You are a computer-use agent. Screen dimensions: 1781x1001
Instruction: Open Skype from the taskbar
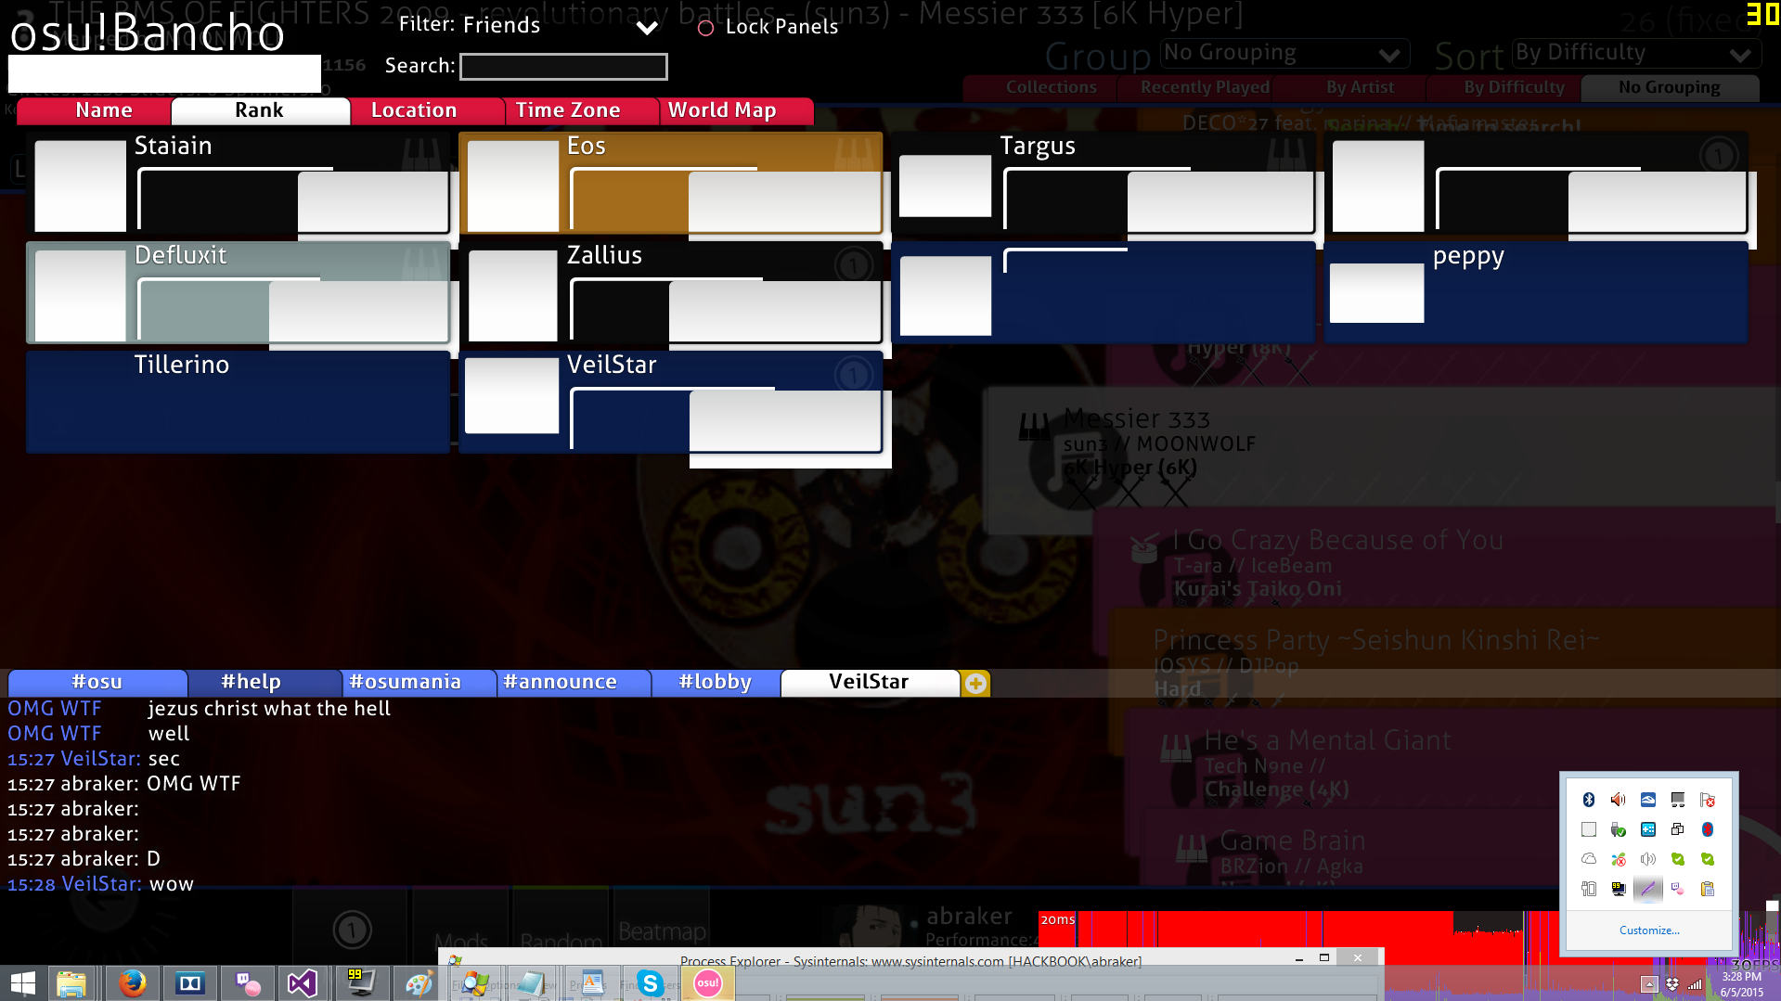(x=651, y=983)
